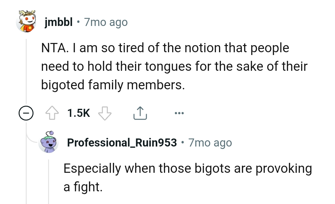Viewport: 335px width, 204px height.
Task: Toggle the downvote arrow off
Action: [105, 113]
